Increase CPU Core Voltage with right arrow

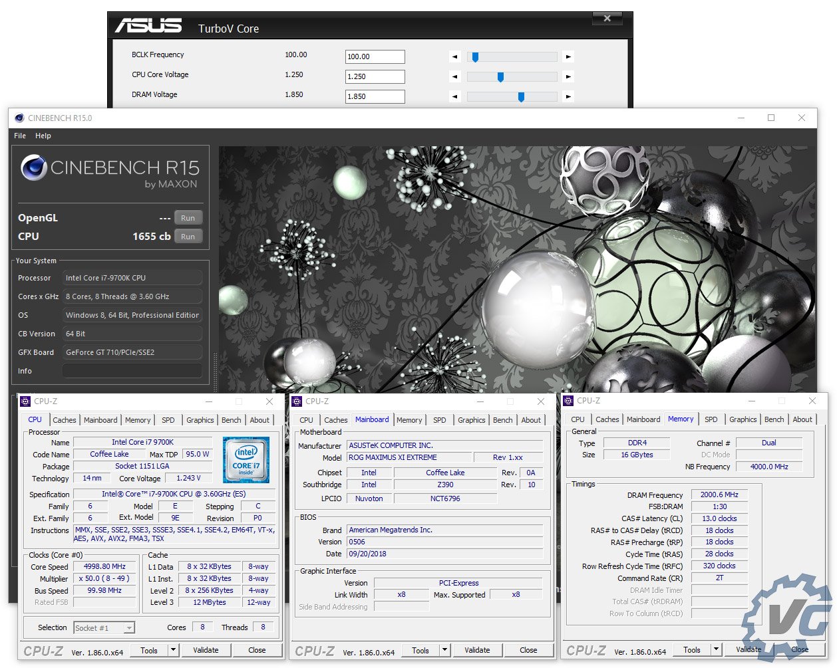click(x=568, y=77)
